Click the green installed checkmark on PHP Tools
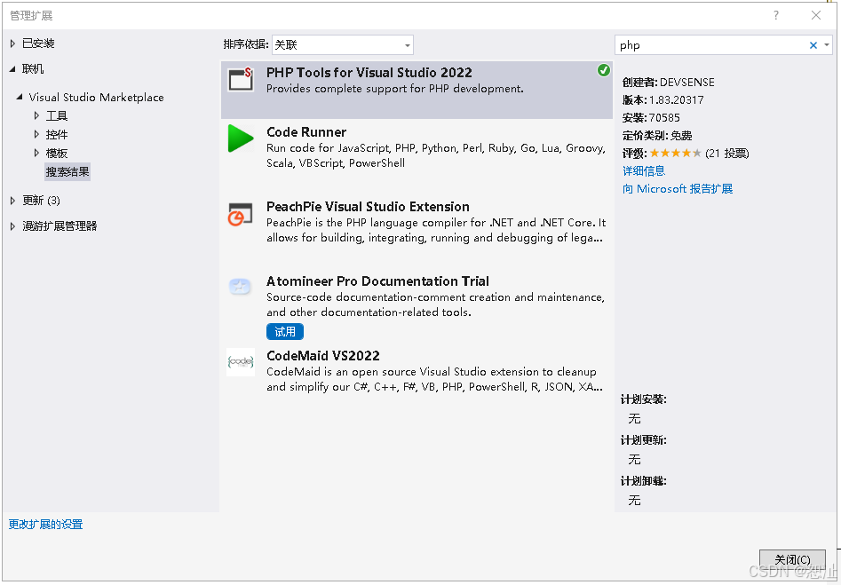 point(604,70)
